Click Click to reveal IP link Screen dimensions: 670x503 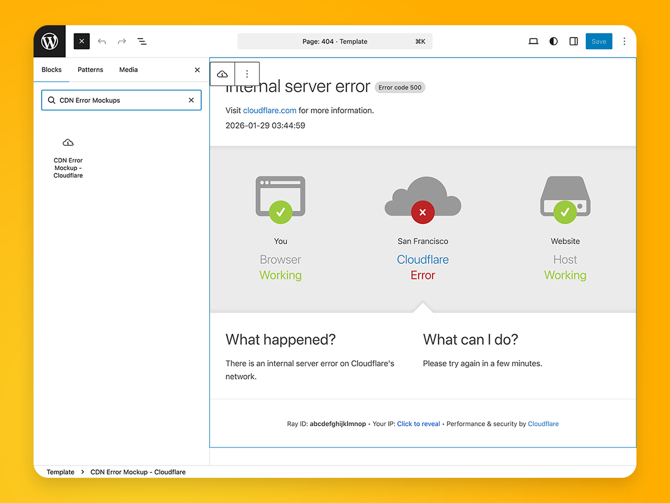418,424
